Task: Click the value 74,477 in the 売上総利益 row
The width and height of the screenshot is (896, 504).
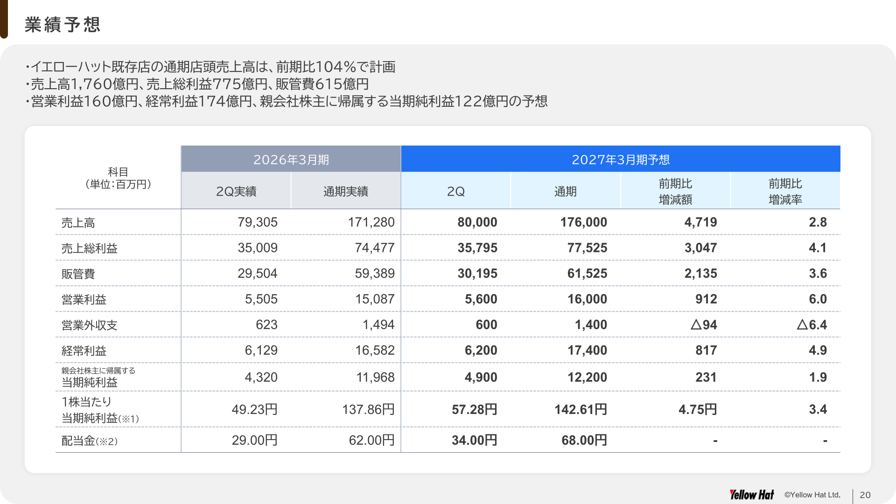Action: (374, 248)
